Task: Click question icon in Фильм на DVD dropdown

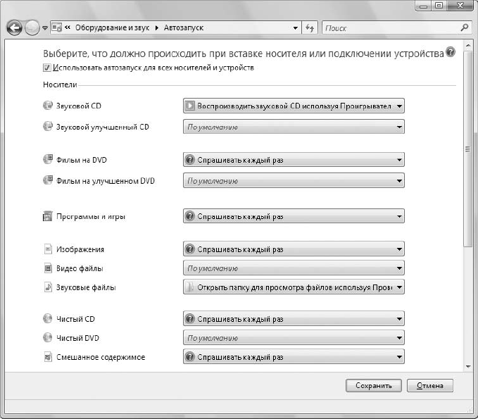Action: pos(189,159)
